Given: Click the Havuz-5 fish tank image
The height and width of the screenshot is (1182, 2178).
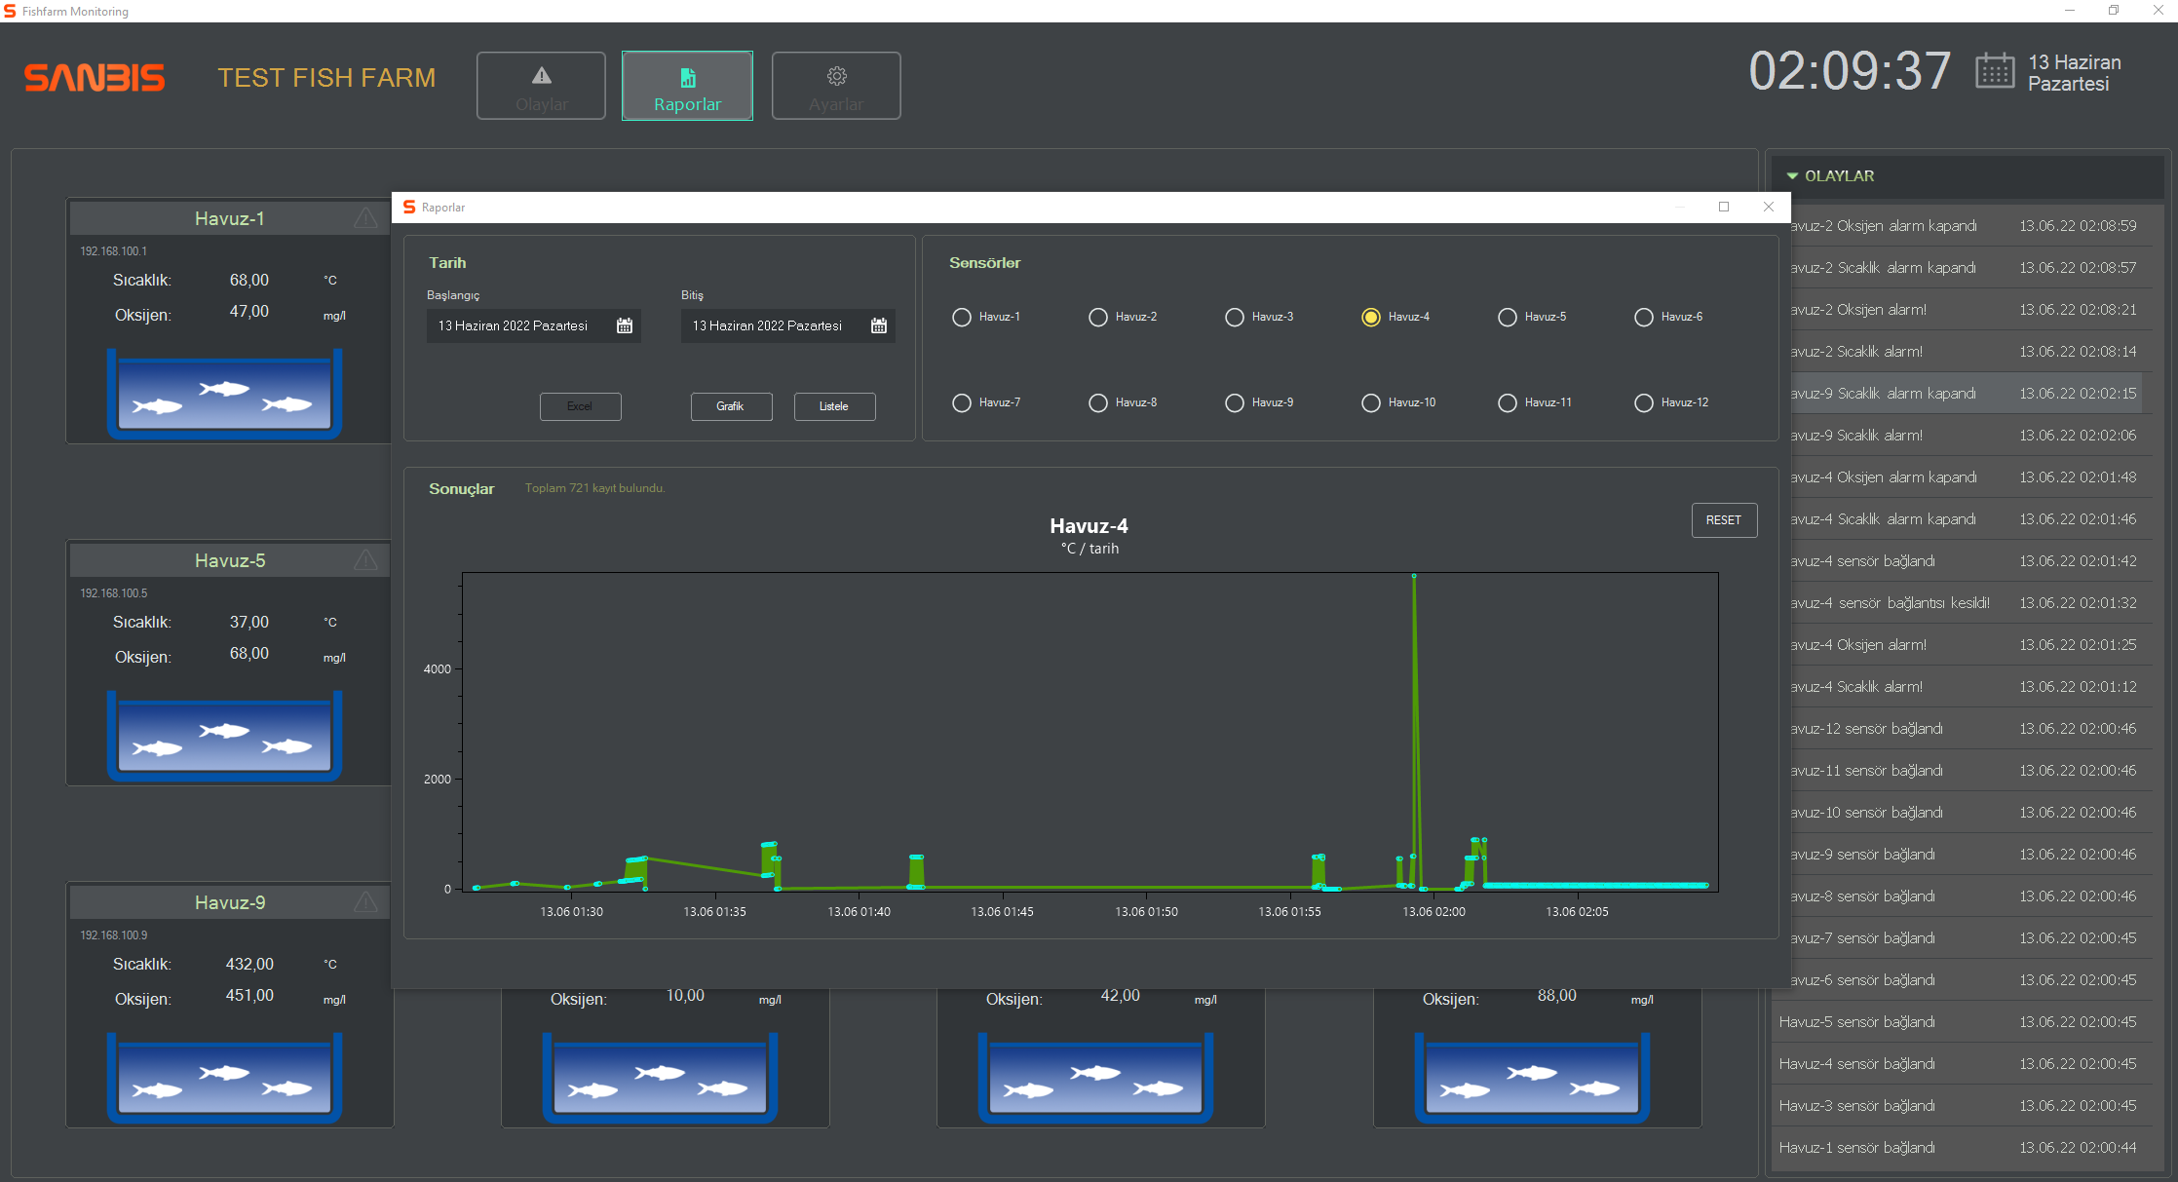Looking at the screenshot, I should [224, 736].
